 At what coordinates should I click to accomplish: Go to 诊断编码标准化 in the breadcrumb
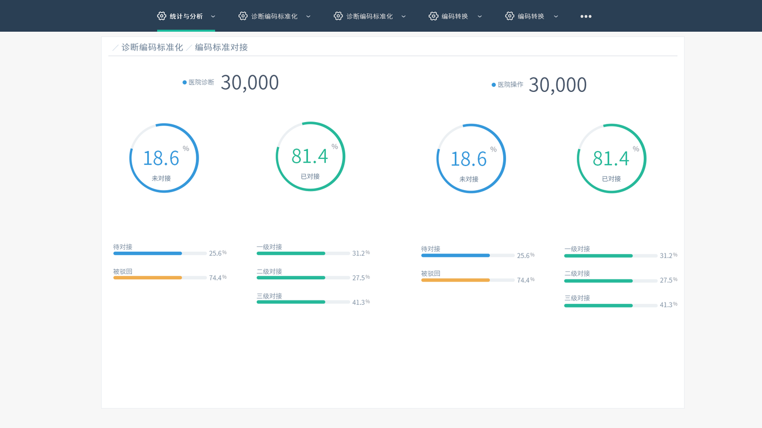pyautogui.click(x=152, y=47)
